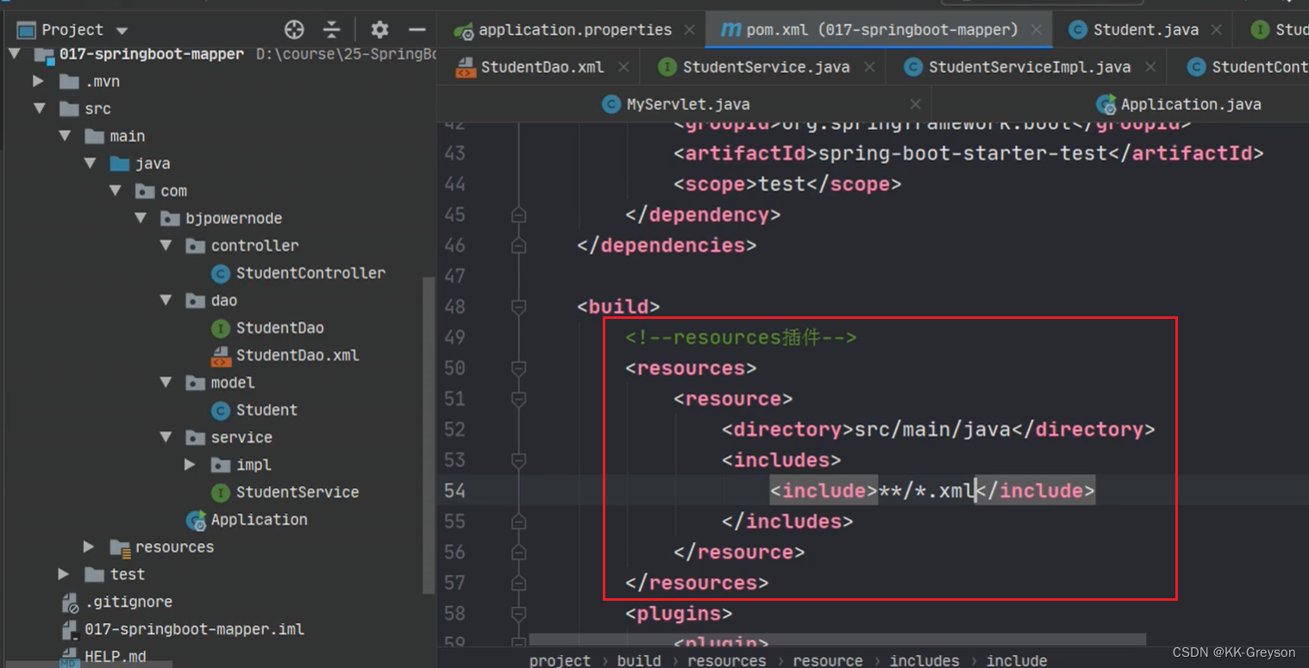Fold the build tag at line 48
Viewport: 1309px width, 668px height.
518,307
